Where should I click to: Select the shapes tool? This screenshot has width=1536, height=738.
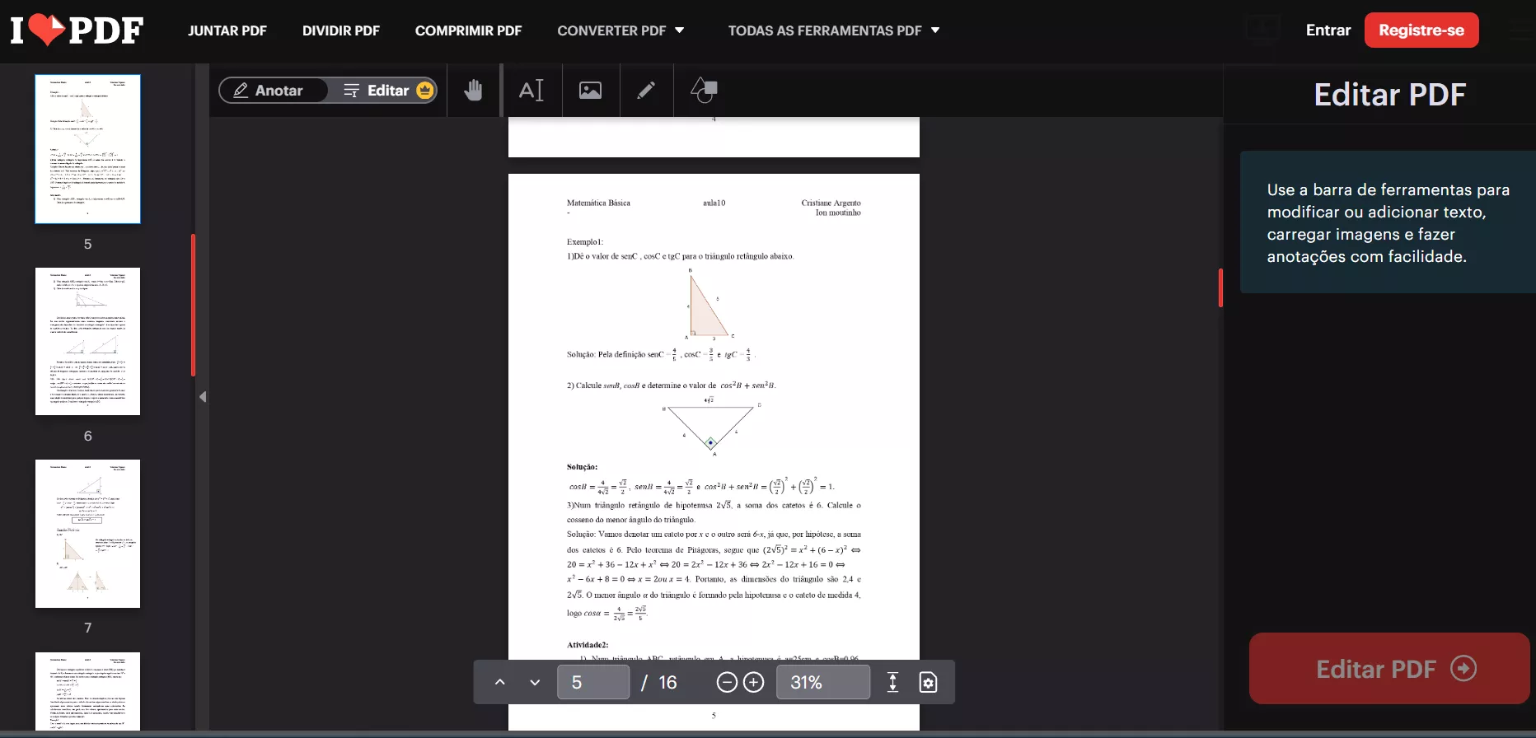pos(704,90)
